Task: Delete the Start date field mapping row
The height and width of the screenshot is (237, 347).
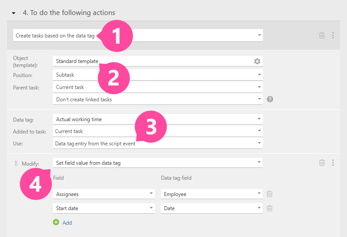Action: click(269, 208)
